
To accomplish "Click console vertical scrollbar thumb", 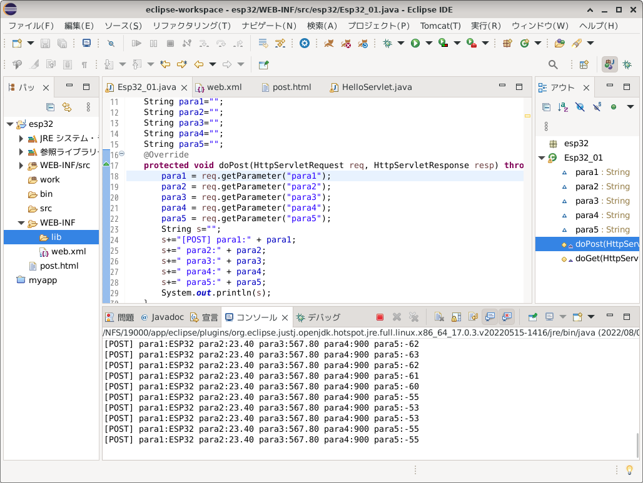I will 637,446.
